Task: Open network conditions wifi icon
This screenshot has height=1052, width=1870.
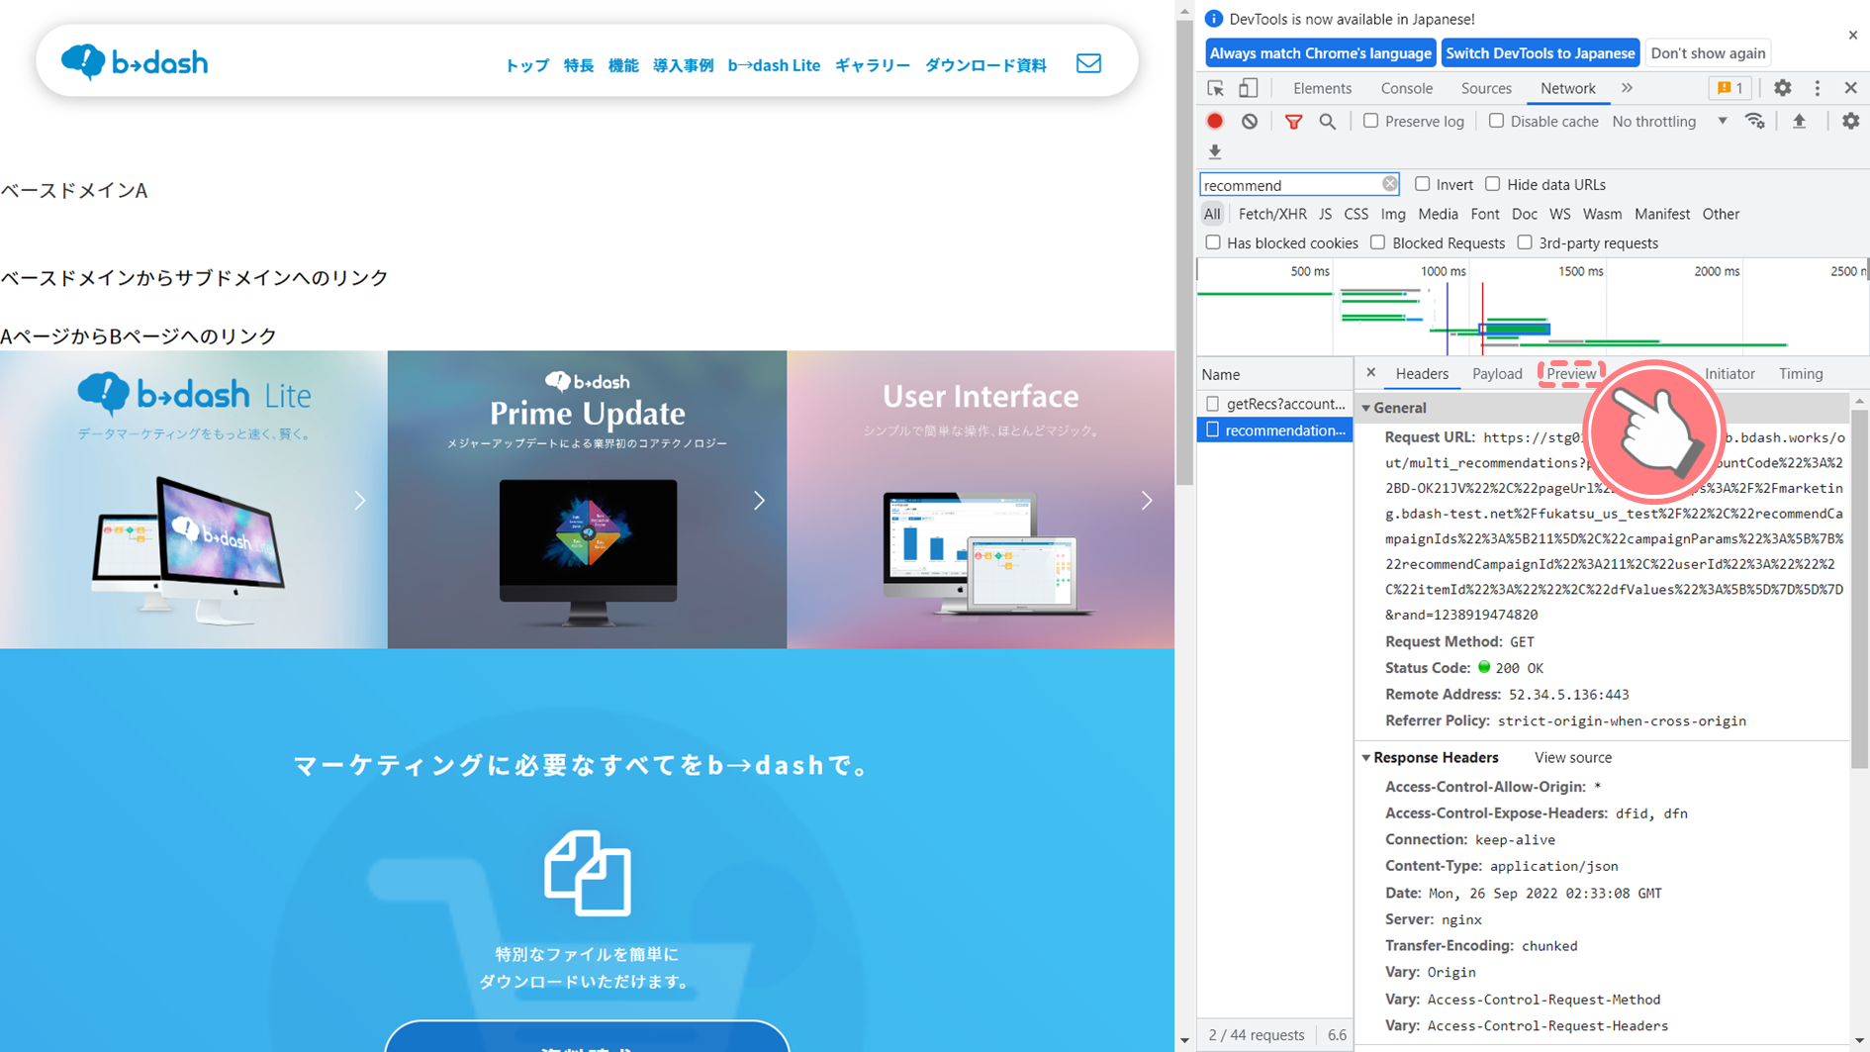Action: click(1755, 121)
